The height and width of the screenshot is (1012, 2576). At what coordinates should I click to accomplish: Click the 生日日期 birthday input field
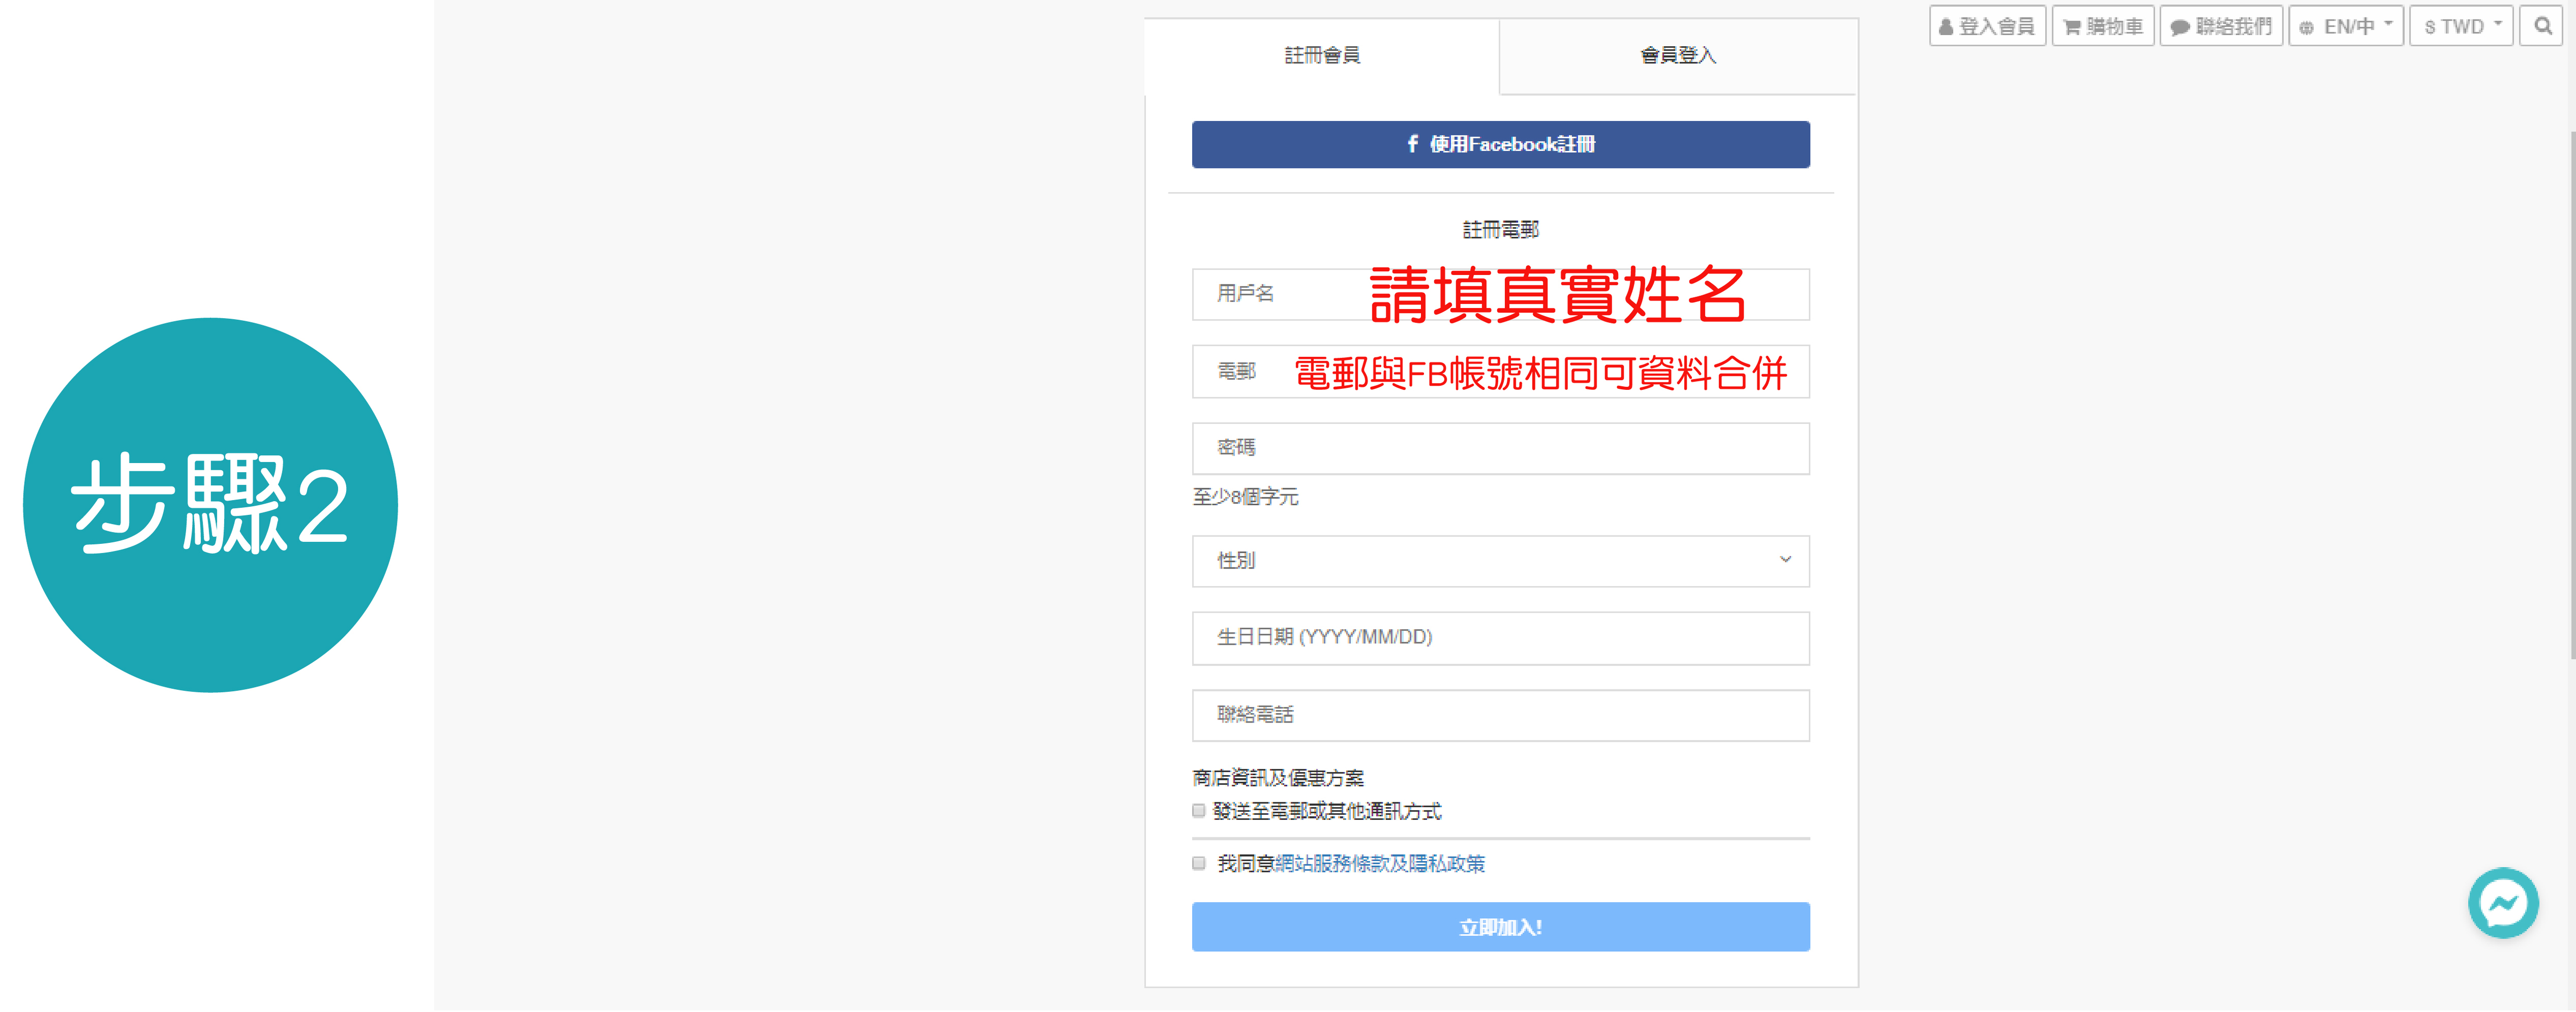click(1500, 638)
